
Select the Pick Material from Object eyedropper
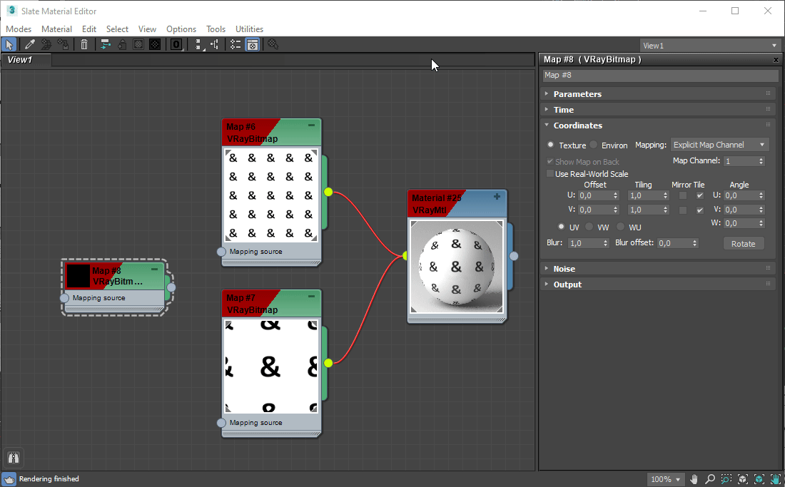coord(30,44)
